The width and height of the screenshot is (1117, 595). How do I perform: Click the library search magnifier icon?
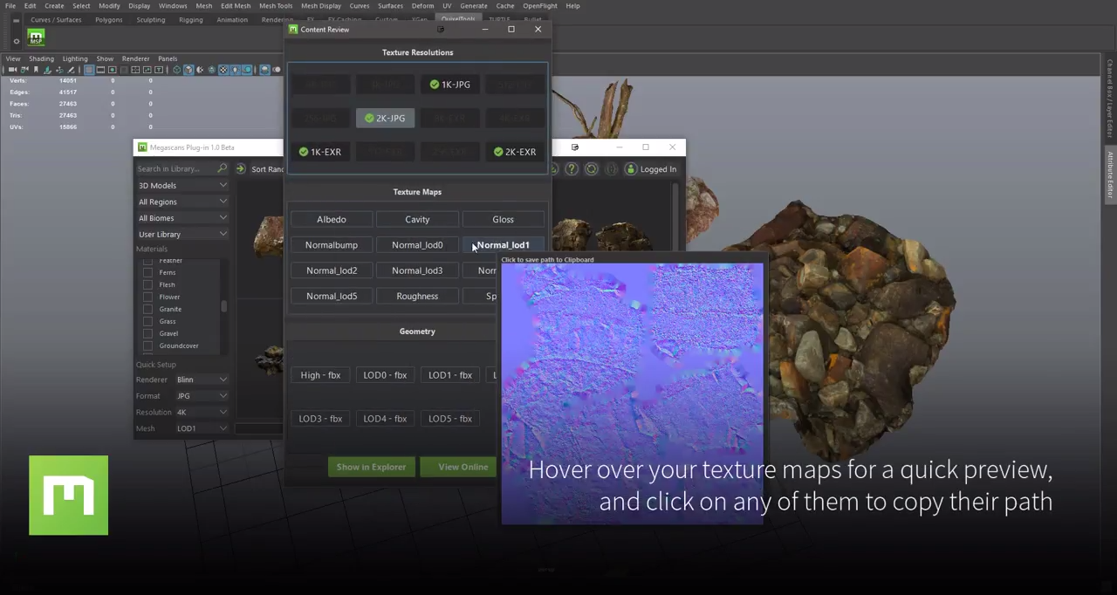pyautogui.click(x=222, y=168)
